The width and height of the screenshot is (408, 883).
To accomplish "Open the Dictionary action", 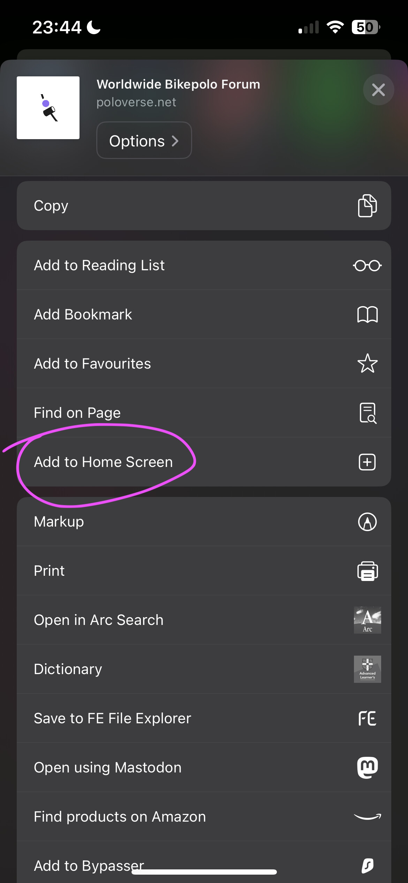I will [204, 669].
